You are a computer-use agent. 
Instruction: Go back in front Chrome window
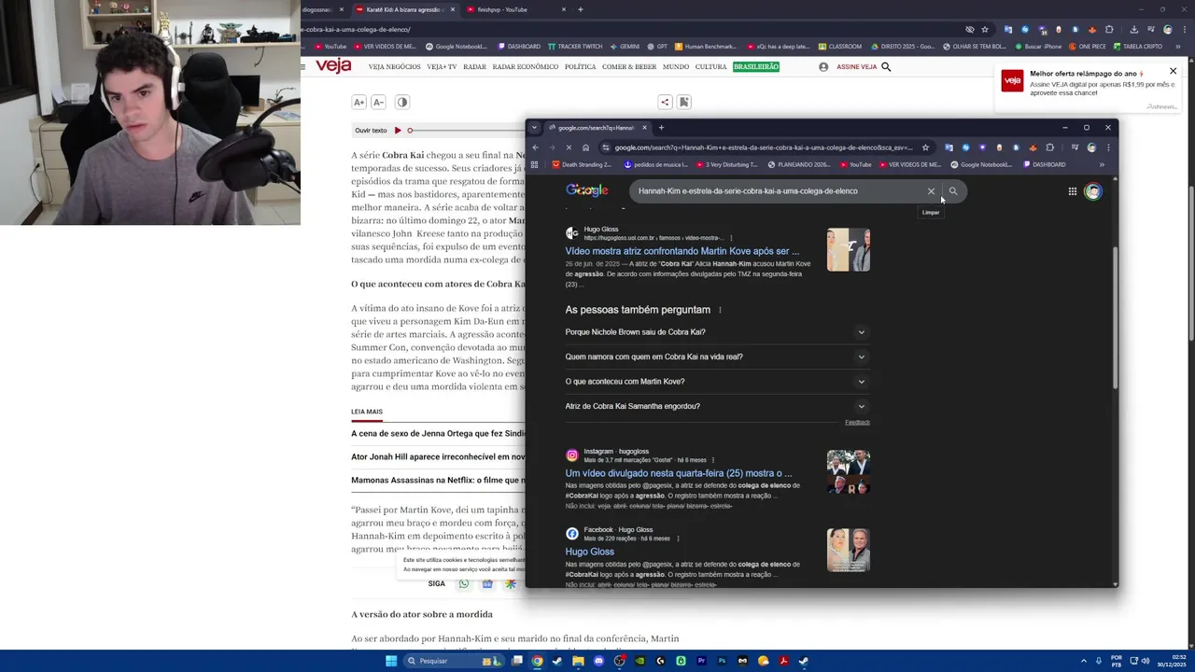(x=535, y=147)
